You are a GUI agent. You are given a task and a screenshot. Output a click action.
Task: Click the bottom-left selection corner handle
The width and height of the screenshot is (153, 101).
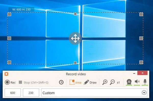coord(9,62)
